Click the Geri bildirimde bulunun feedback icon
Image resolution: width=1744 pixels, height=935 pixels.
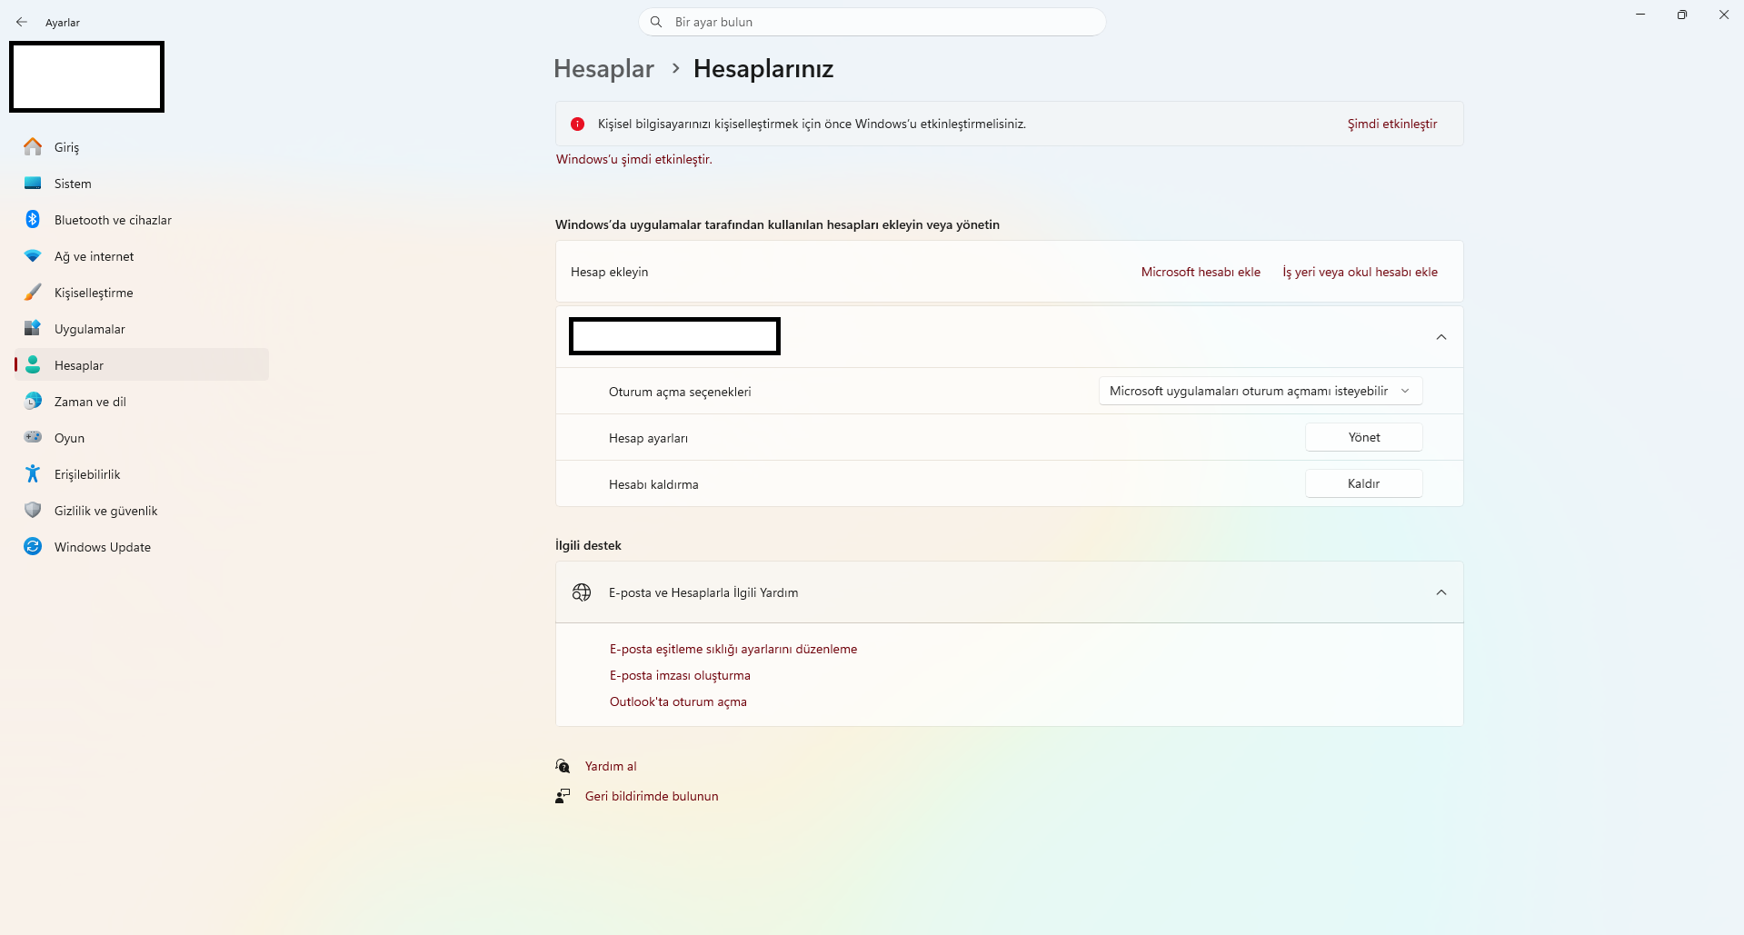point(563,796)
